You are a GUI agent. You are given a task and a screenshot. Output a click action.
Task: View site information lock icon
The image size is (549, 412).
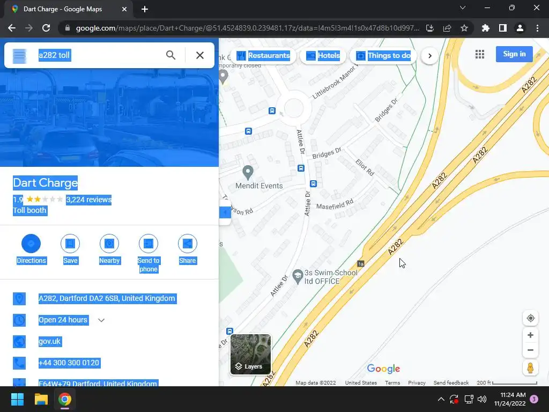pyautogui.click(x=68, y=28)
